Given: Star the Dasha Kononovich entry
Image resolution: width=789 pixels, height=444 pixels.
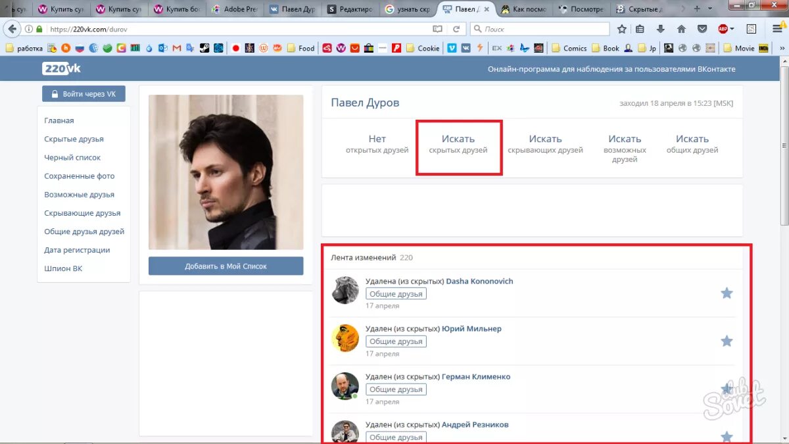Looking at the screenshot, I should tap(727, 293).
